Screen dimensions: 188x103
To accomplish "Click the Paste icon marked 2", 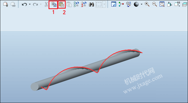I will click(61, 4).
